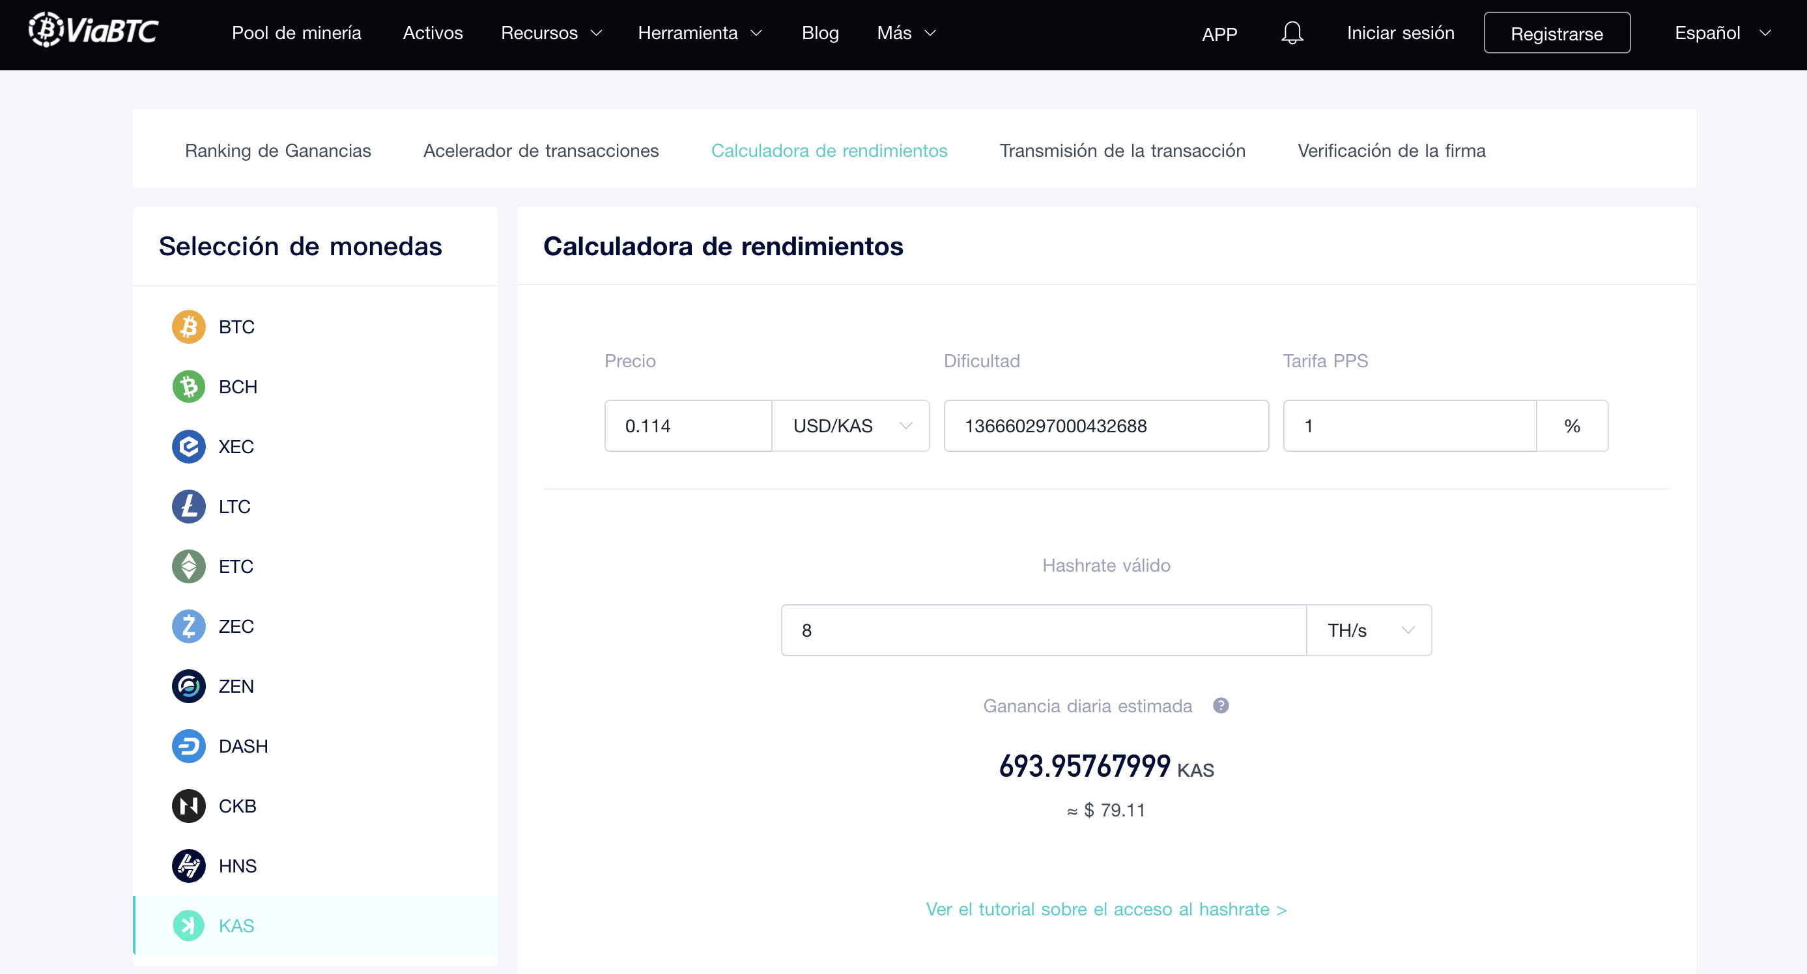Expand the Herramienta menu
This screenshot has height=974, width=1807.
[x=700, y=33]
